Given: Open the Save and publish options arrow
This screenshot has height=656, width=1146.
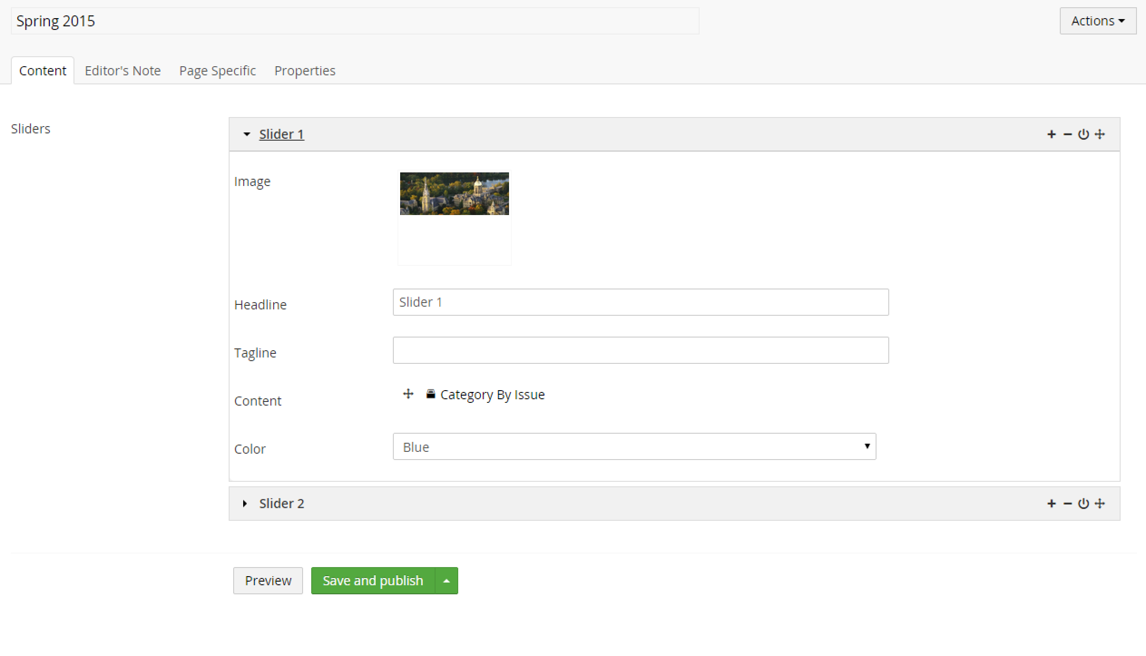Looking at the screenshot, I should 446,581.
